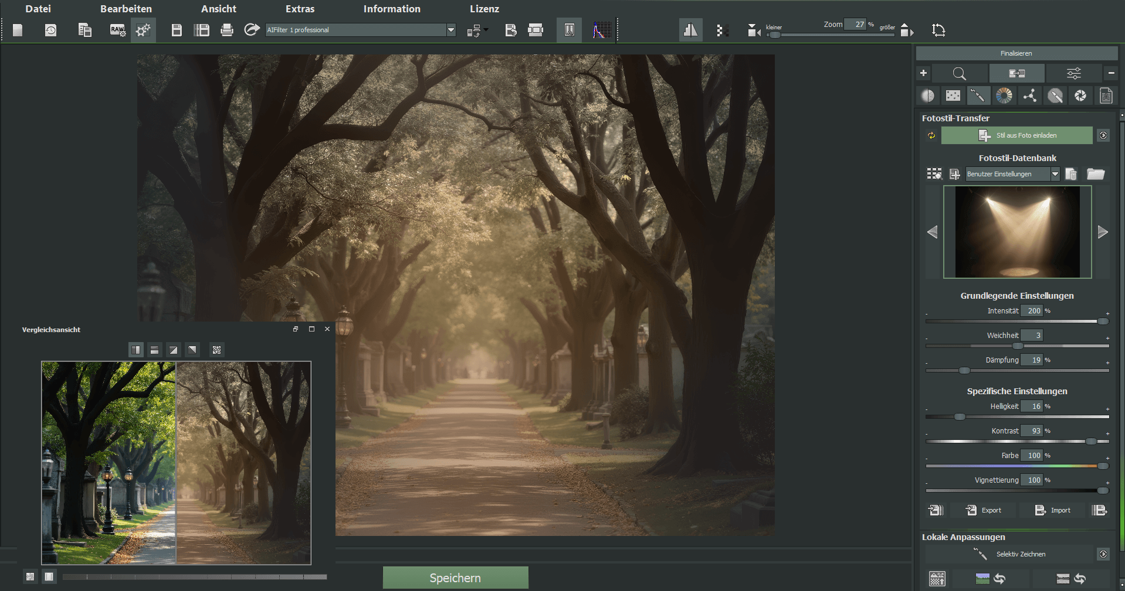Click the folder icon in Fotostil-Datenbank
This screenshot has width=1125, height=591.
coord(1096,174)
